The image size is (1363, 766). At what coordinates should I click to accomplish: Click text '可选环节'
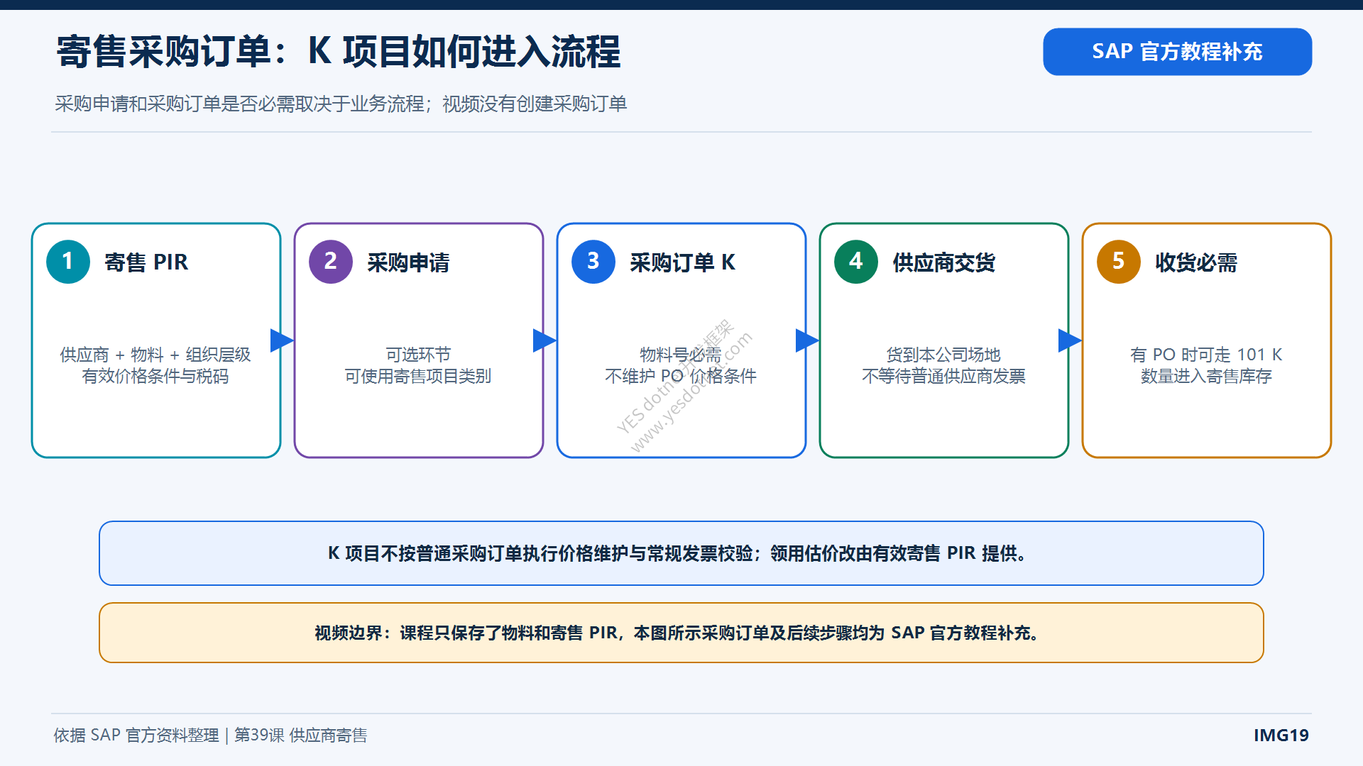(x=418, y=355)
